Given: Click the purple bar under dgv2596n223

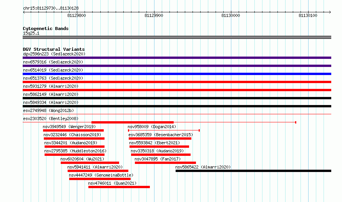Looking at the screenshot, I should 177,58.
